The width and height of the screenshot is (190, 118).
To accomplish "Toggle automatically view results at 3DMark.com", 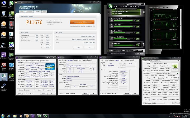I will tap(94, 26).
